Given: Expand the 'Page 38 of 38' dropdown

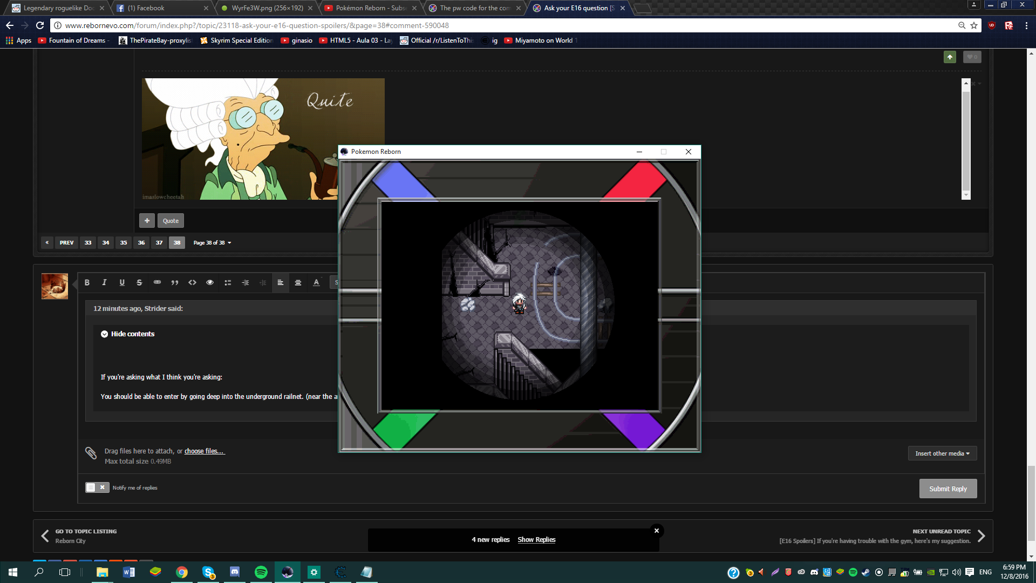Looking at the screenshot, I should point(212,242).
